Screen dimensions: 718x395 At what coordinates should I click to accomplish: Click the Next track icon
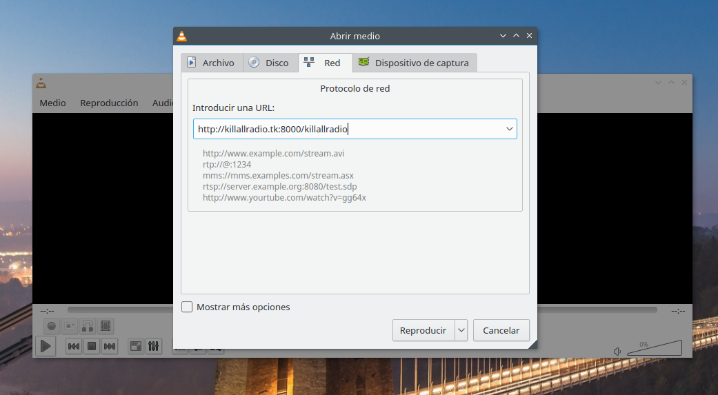pyautogui.click(x=109, y=346)
